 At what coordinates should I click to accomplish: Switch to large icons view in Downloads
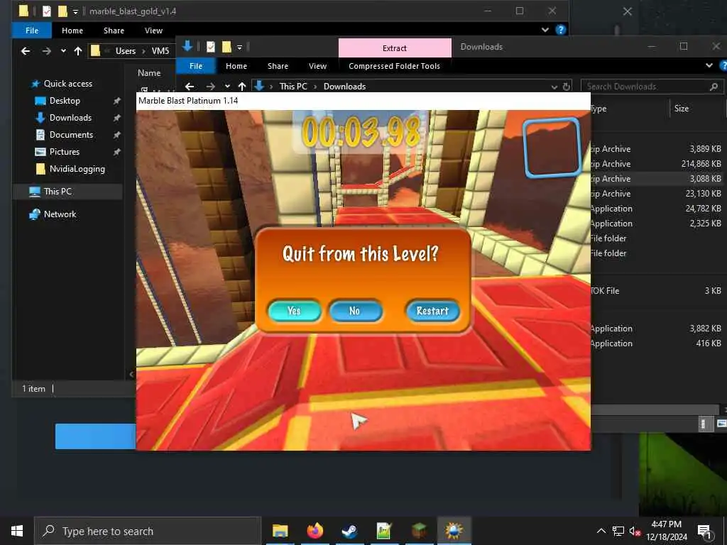pyautogui.click(x=721, y=424)
